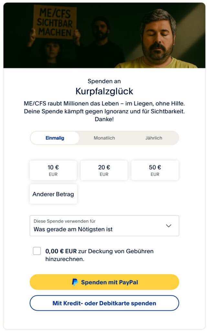The height and width of the screenshot is (331, 207).
Task: Choose the 50 € donation amount
Action: [155, 170]
